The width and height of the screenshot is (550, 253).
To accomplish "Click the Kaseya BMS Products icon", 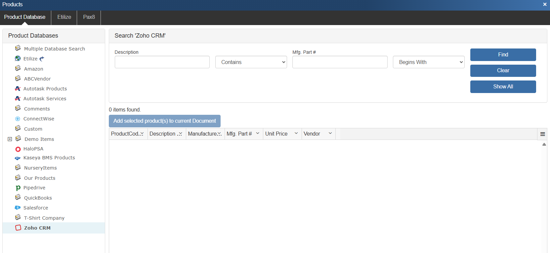I will coord(18,158).
